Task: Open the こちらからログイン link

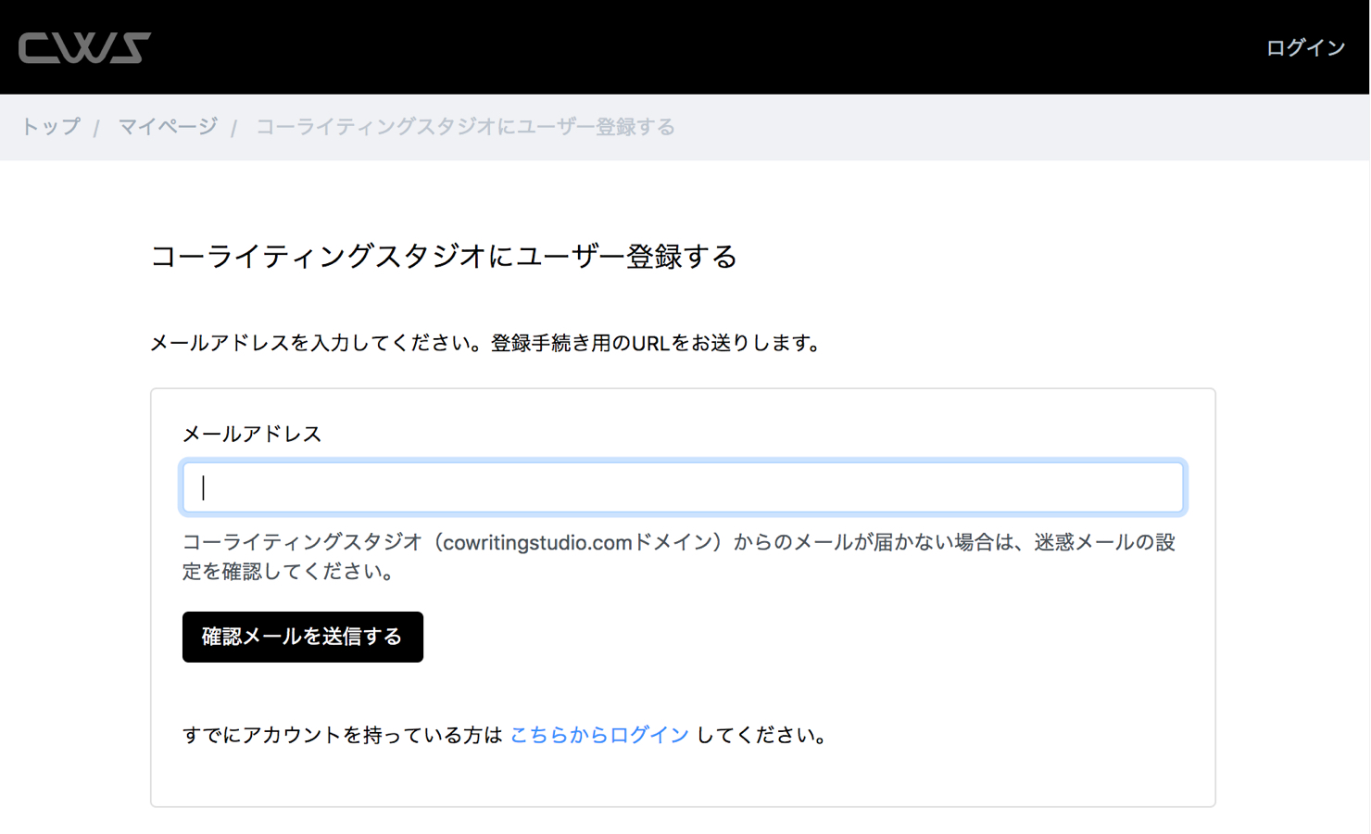Action: click(599, 735)
